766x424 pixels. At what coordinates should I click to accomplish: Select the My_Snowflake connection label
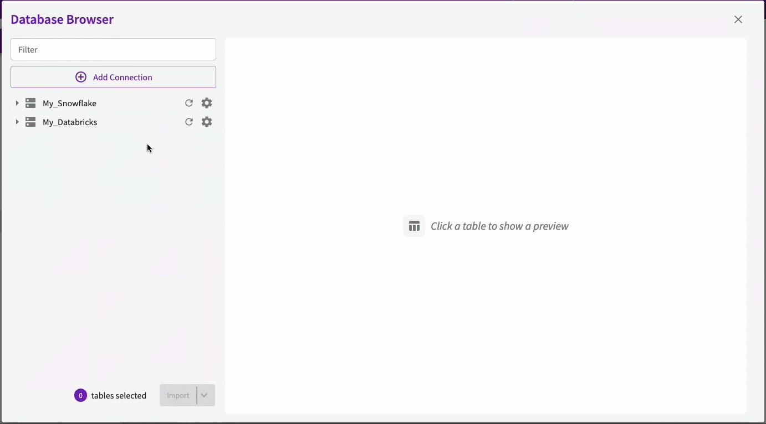pyautogui.click(x=70, y=104)
